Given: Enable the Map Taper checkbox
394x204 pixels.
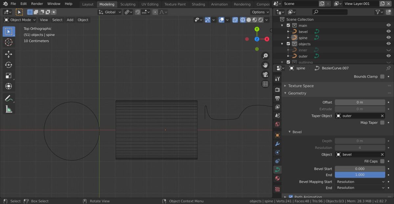Looking at the screenshot, I should tap(382, 122).
